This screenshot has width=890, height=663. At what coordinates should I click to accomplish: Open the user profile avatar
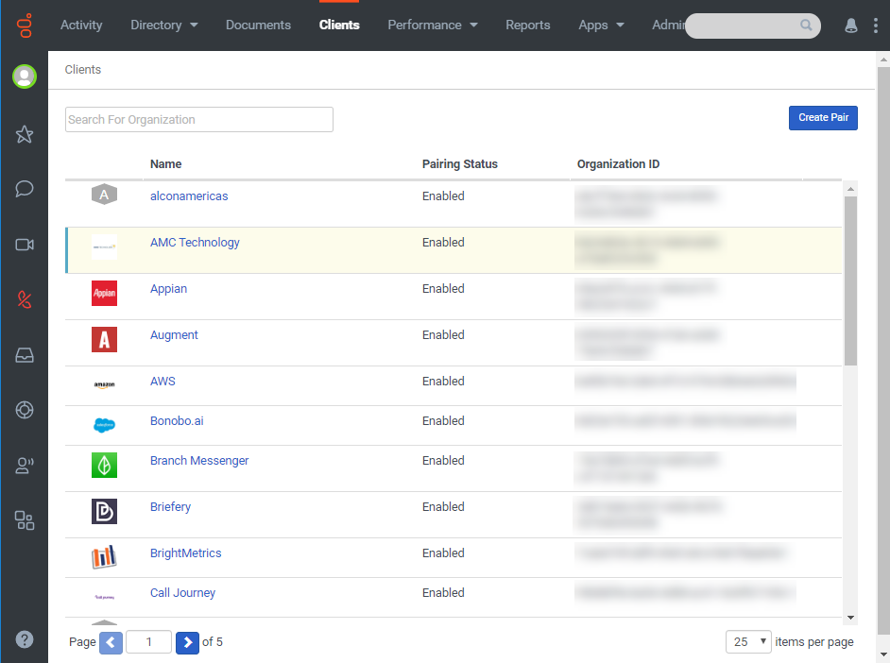point(25,76)
